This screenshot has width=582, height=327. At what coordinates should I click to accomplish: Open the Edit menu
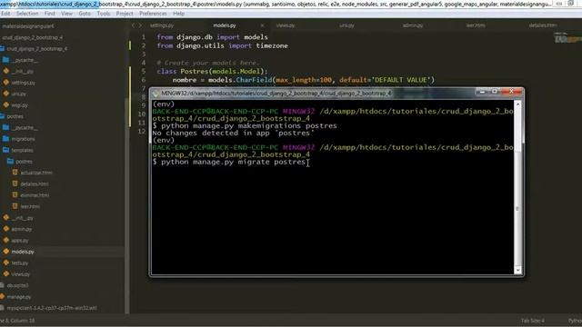[5, 14]
